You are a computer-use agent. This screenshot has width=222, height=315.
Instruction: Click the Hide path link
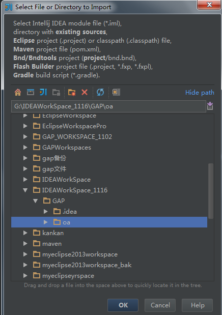[x=200, y=93]
